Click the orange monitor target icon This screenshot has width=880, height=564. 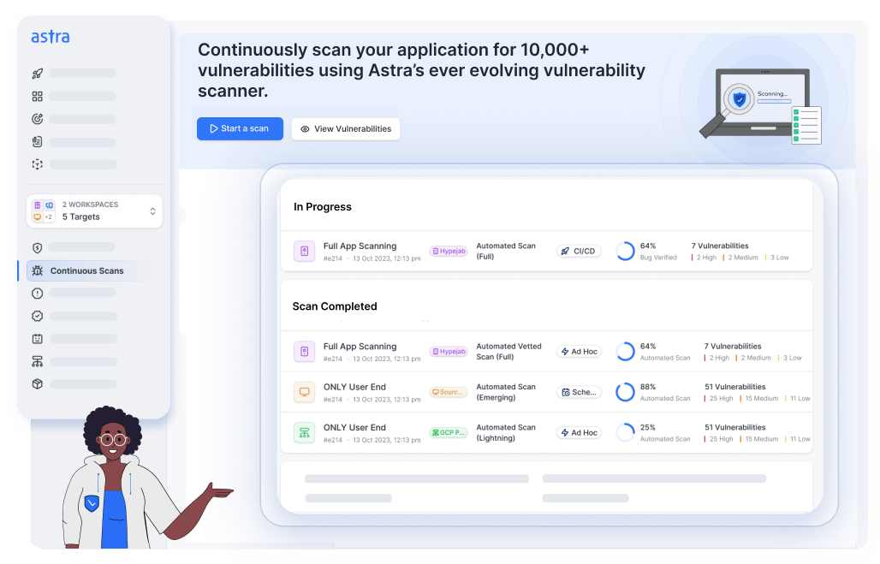coord(304,392)
